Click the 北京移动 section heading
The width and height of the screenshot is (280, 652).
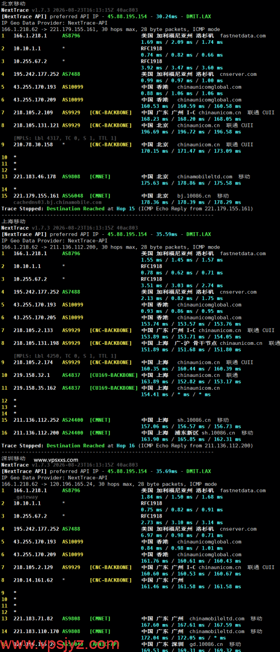[x=13, y=4]
